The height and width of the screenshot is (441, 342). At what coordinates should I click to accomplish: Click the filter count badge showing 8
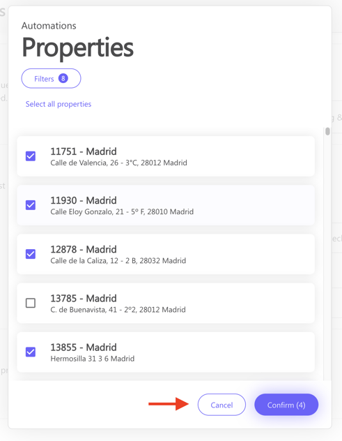click(x=63, y=78)
